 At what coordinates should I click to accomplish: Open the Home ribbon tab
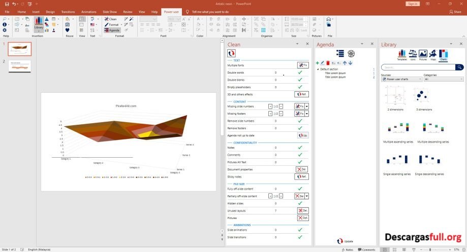(21, 12)
